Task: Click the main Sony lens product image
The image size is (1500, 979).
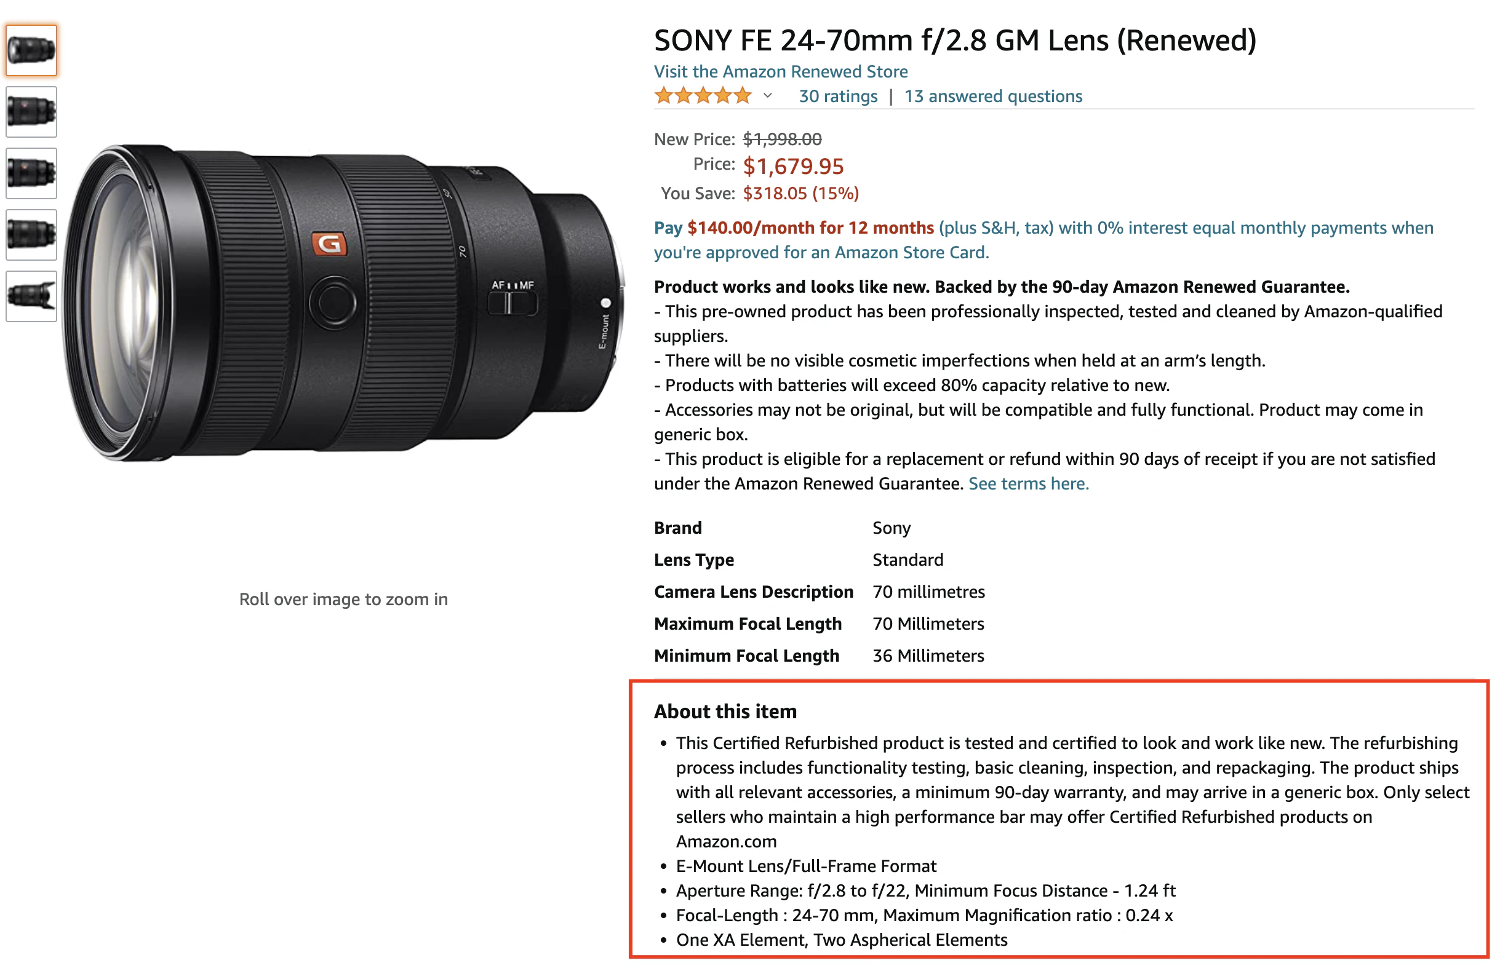Action: [x=343, y=303]
